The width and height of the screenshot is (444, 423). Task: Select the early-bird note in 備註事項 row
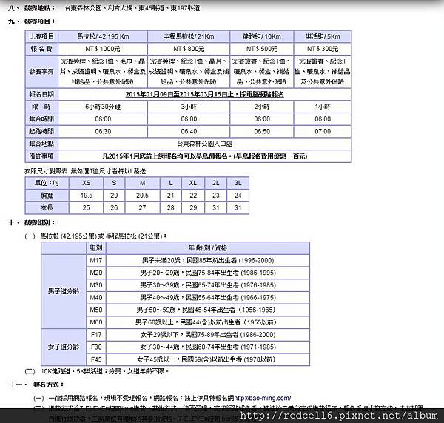click(204, 156)
